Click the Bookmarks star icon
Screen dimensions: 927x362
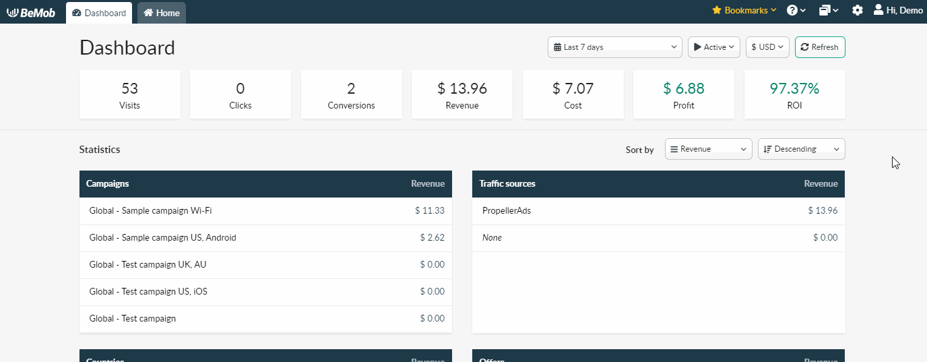pyautogui.click(x=717, y=10)
